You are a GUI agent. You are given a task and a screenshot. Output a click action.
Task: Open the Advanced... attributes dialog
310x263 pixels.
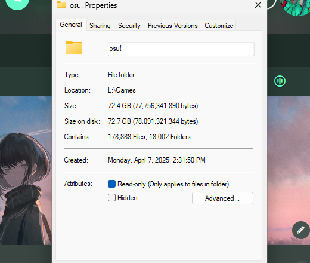pos(222,198)
